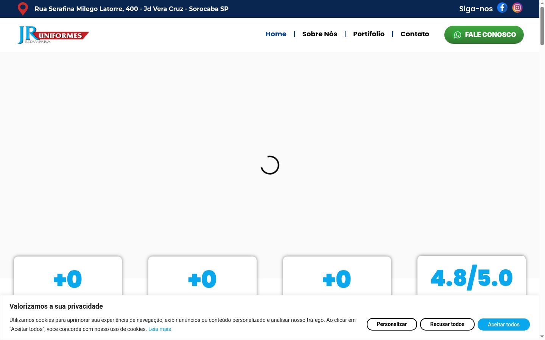Click the scrollbar up arrow
The width and height of the screenshot is (545, 340).
coord(542,3)
